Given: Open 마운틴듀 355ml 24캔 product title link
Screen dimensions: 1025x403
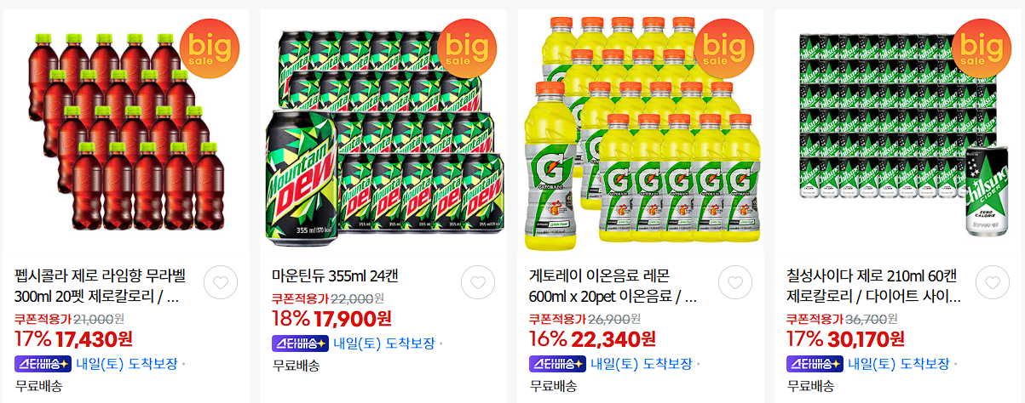Looking at the screenshot, I should (335, 276).
